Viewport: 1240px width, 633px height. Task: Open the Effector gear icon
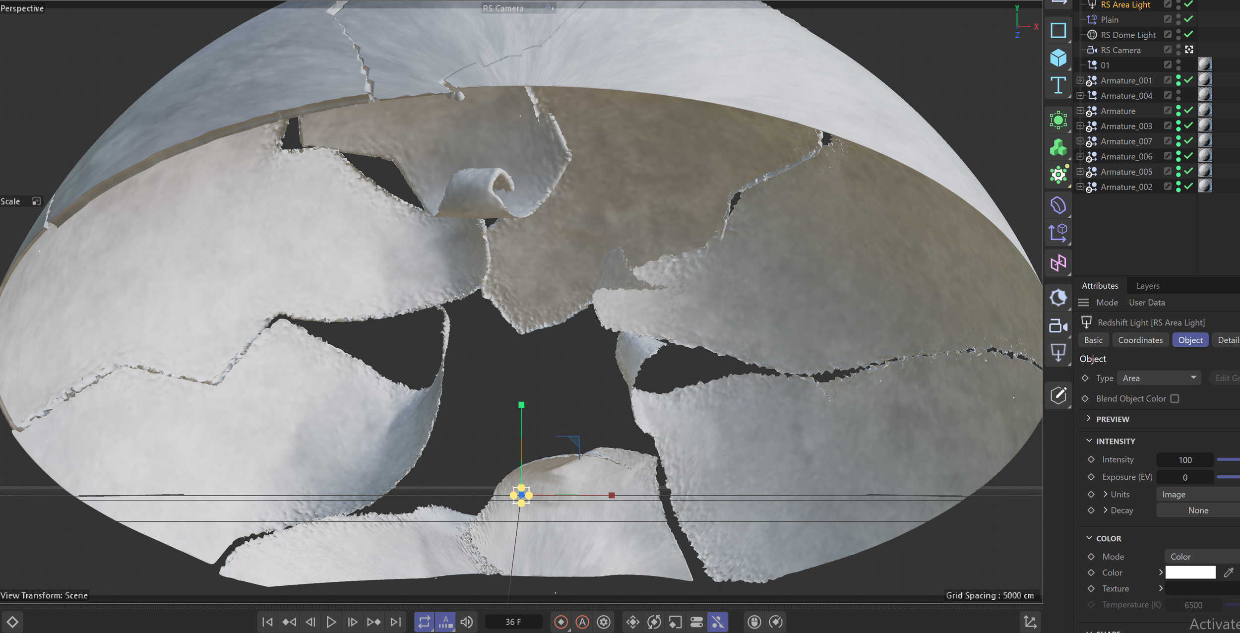point(1058,175)
